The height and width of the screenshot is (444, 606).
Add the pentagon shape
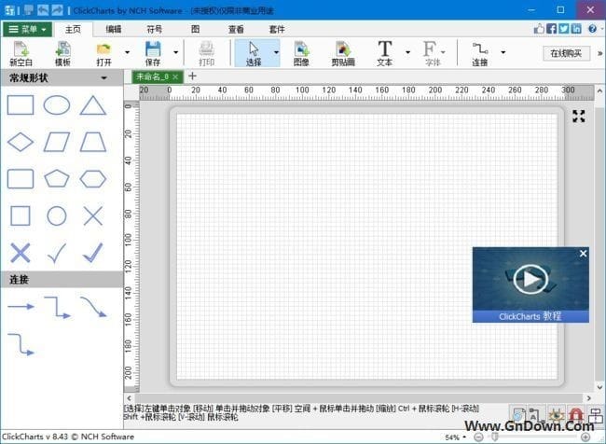[x=57, y=179]
